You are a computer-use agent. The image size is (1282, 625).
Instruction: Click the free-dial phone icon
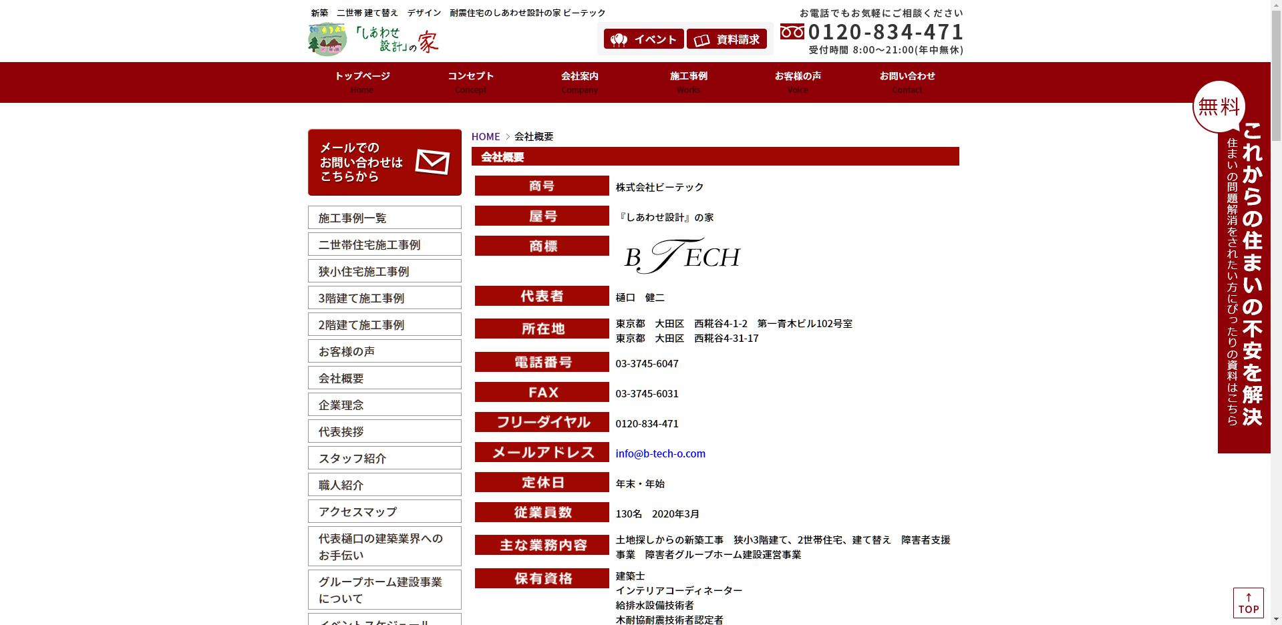(792, 31)
